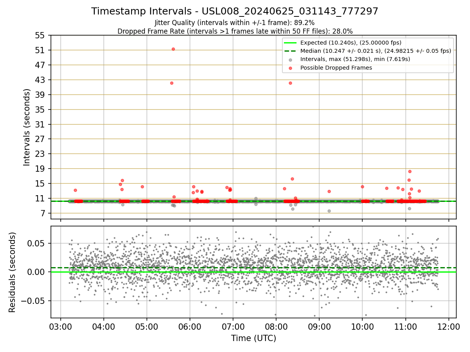Click the 'Residuals (seconds)' y-axis label
Viewport: 470px width, 352px height.
tap(13, 272)
